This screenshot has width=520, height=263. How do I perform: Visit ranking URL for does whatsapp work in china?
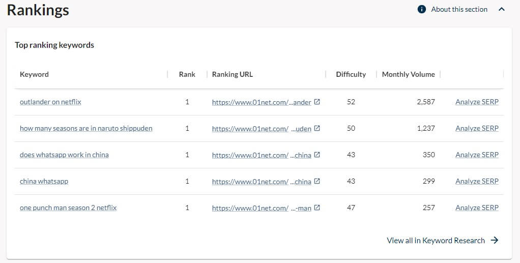point(262,155)
